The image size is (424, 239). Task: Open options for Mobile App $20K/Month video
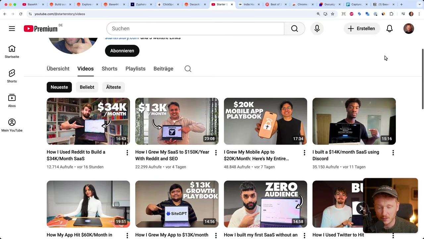click(304, 153)
